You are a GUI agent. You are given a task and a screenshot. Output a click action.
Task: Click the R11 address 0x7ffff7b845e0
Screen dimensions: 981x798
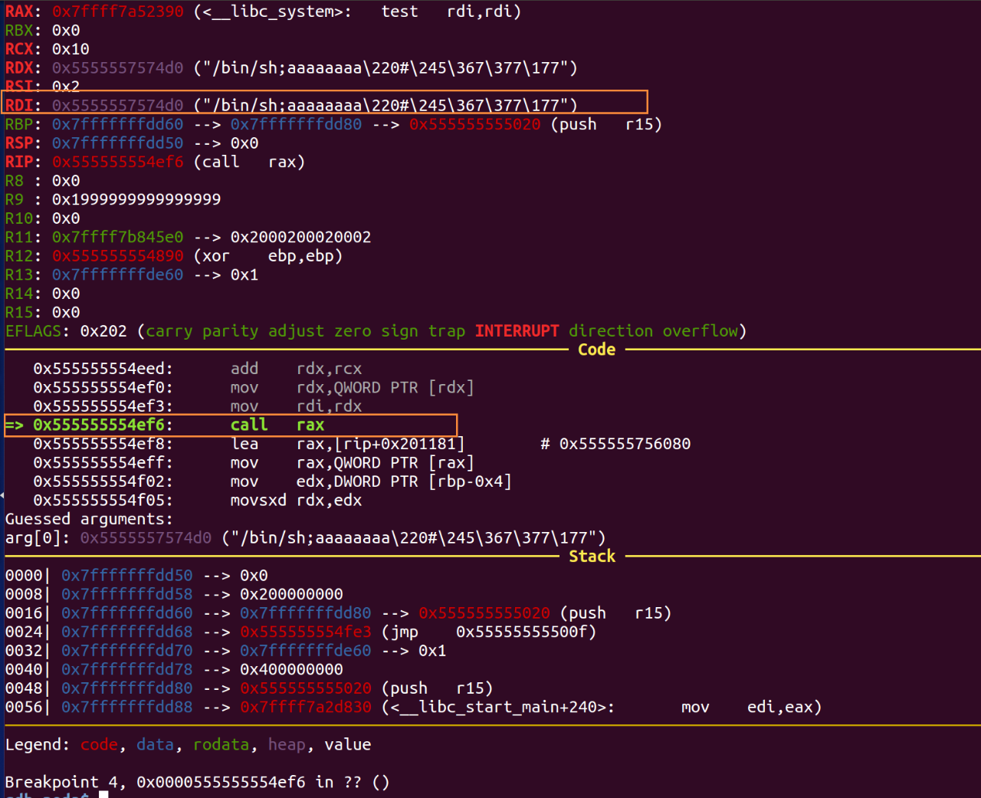(x=117, y=237)
